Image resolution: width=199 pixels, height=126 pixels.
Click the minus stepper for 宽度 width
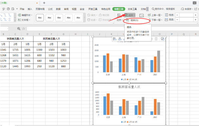tap(177, 20)
